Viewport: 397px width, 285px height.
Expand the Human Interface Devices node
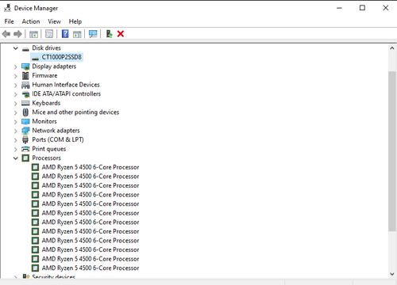coord(16,85)
